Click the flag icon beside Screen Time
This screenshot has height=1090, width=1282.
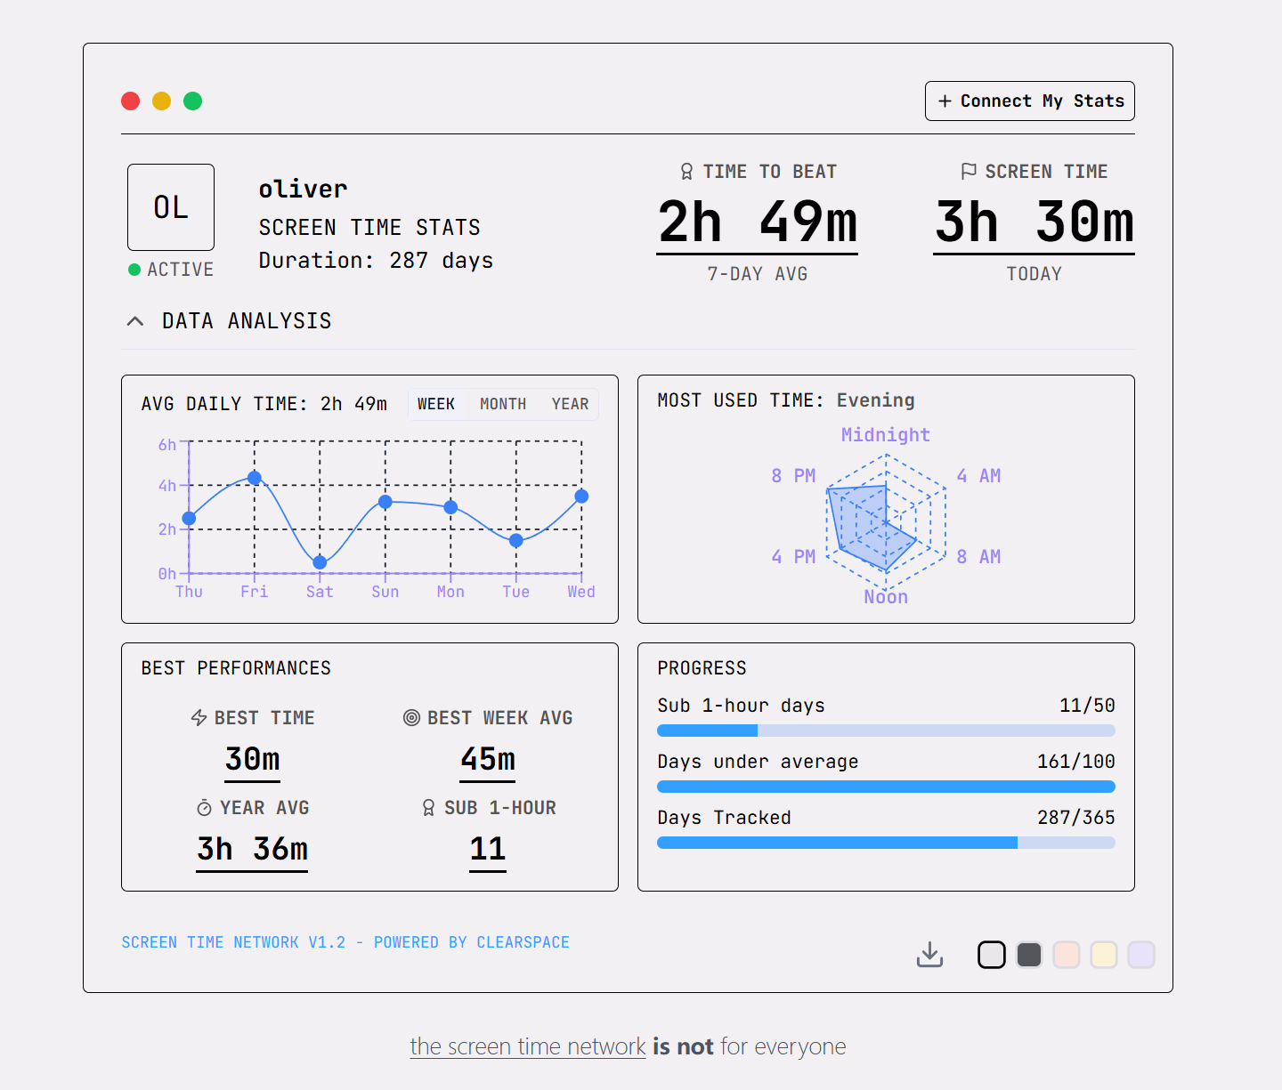point(969,172)
